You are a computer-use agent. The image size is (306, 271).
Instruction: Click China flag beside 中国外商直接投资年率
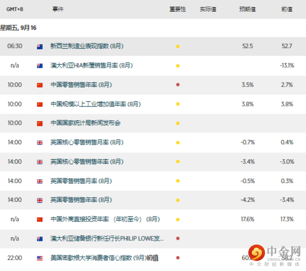coord(40,220)
